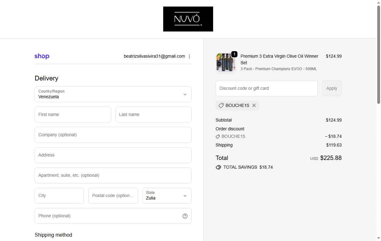Viewport: 381px width, 241px height.
Task: Focus the Phone (optional) field
Action: tap(113, 216)
